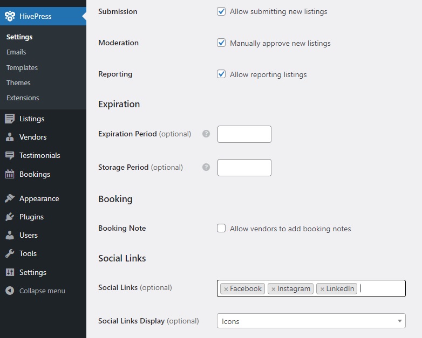The width and height of the screenshot is (422, 338).
Task: Uncheck Allow submitting new listings
Action: point(221,11)
